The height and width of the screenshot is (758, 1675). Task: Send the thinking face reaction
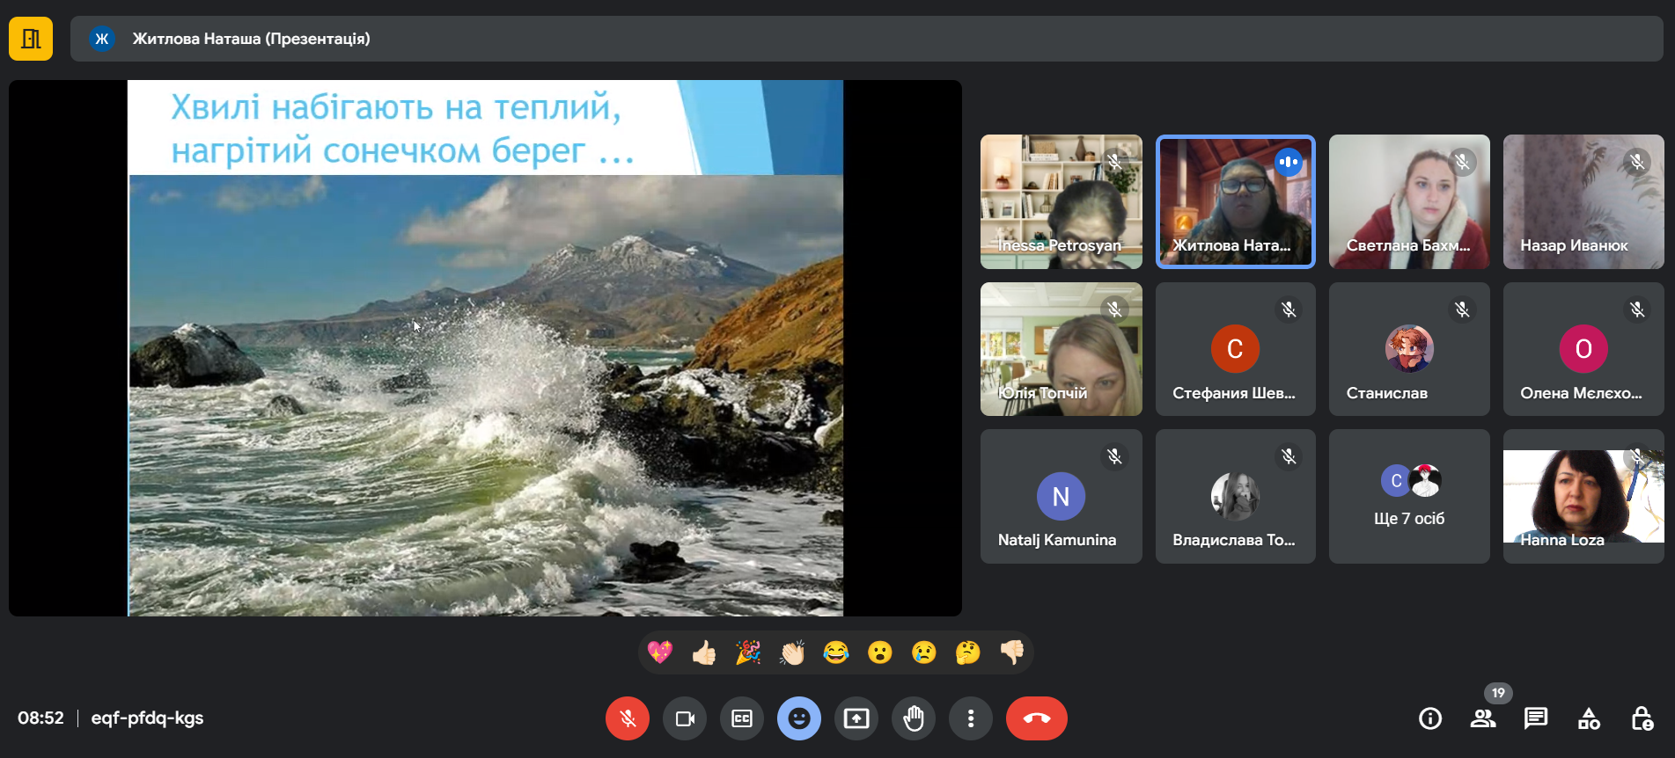click(x=967, y=652)
